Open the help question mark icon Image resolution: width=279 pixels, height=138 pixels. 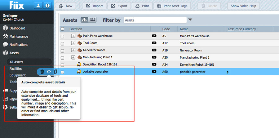click(x=47, y=6)
